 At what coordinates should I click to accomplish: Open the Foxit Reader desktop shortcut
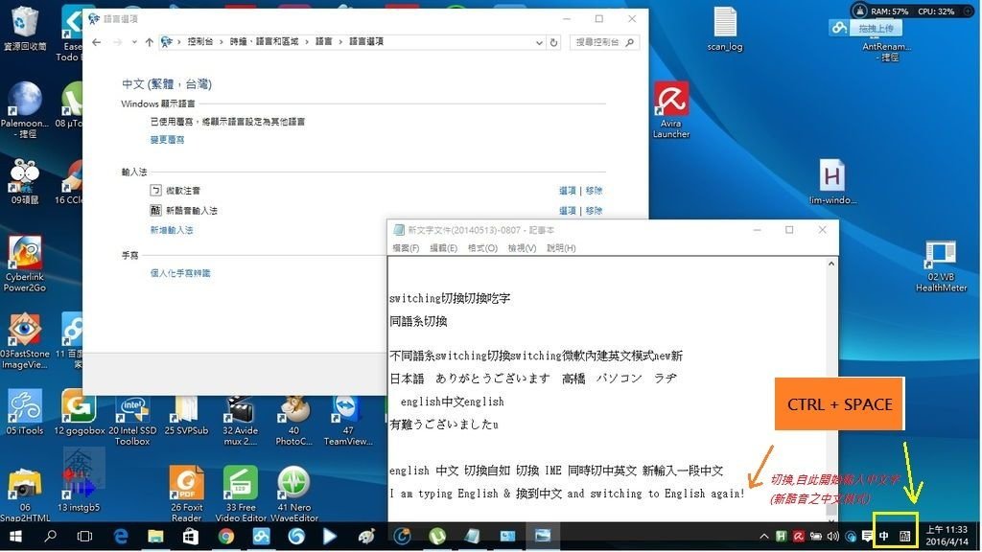(x=186, y=494)
